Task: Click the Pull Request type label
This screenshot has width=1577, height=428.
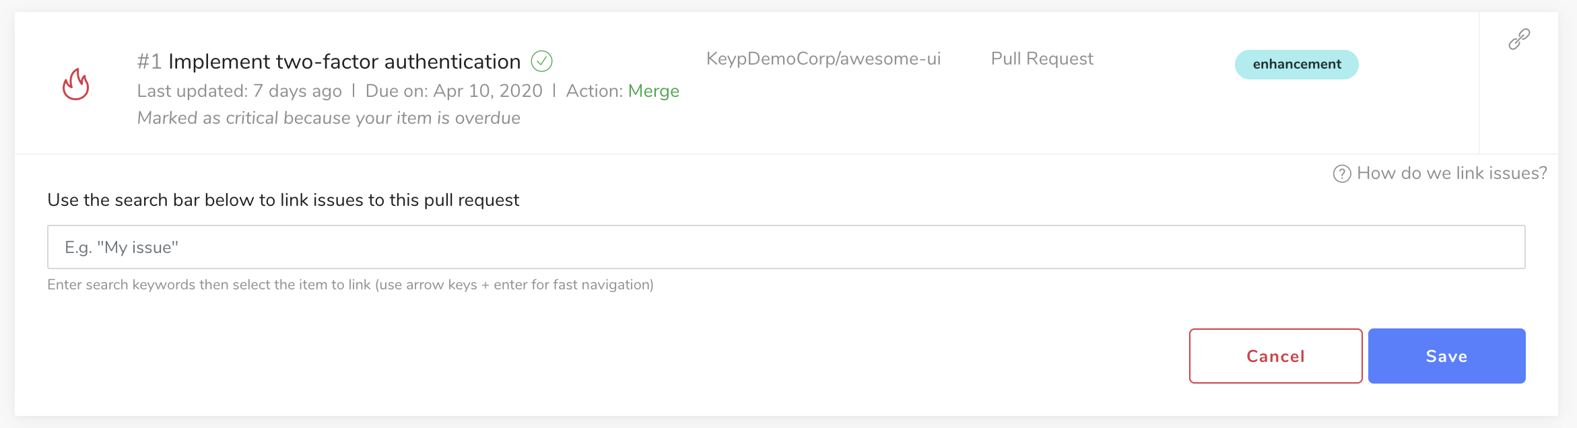Action: pos(1042,59)
